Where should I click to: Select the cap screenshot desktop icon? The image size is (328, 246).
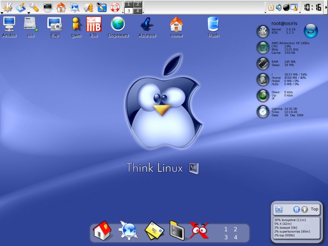pos(55,27)
